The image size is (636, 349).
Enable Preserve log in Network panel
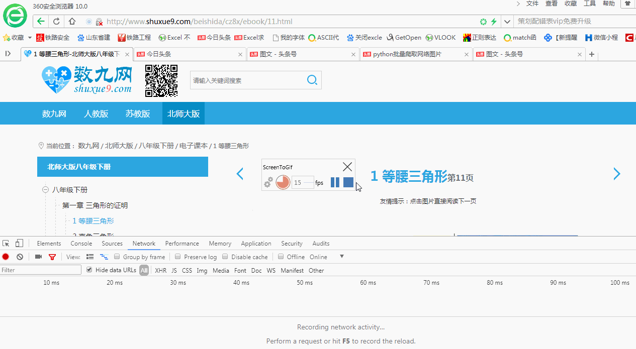[x=177, y=257]
